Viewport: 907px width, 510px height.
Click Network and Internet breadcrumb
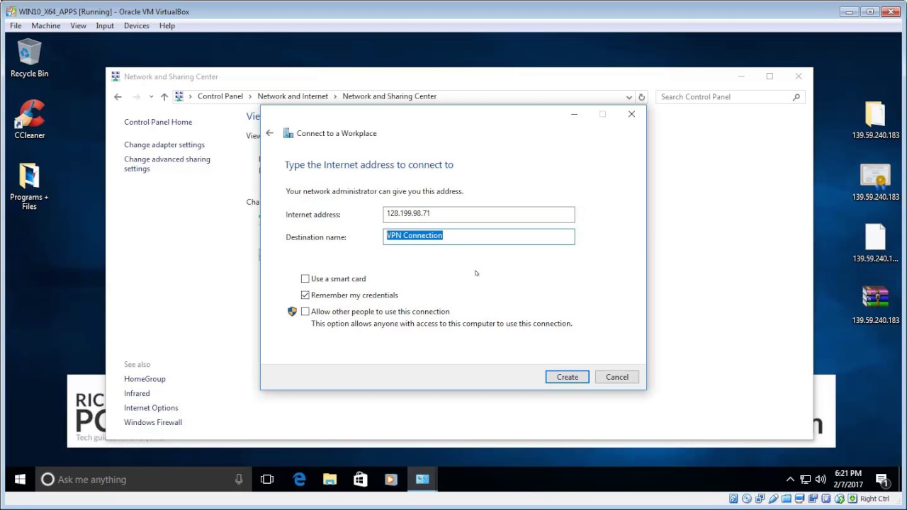click(293, 96)
